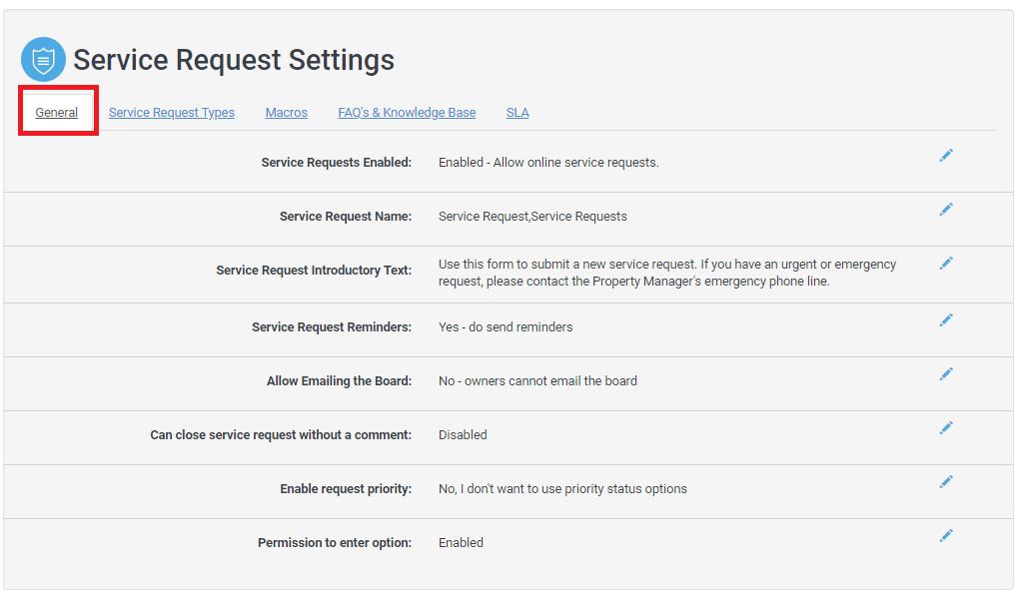Edit the Service Request Introductory Text

click(x=945, y=264)
